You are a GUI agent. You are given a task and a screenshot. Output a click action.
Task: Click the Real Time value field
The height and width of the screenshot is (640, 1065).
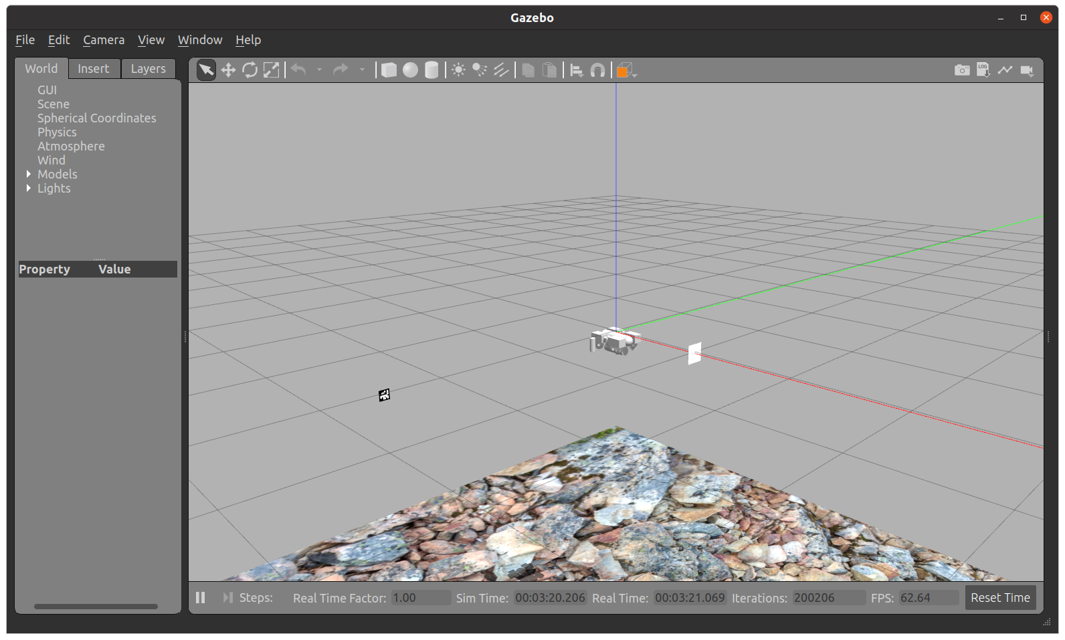690,597
